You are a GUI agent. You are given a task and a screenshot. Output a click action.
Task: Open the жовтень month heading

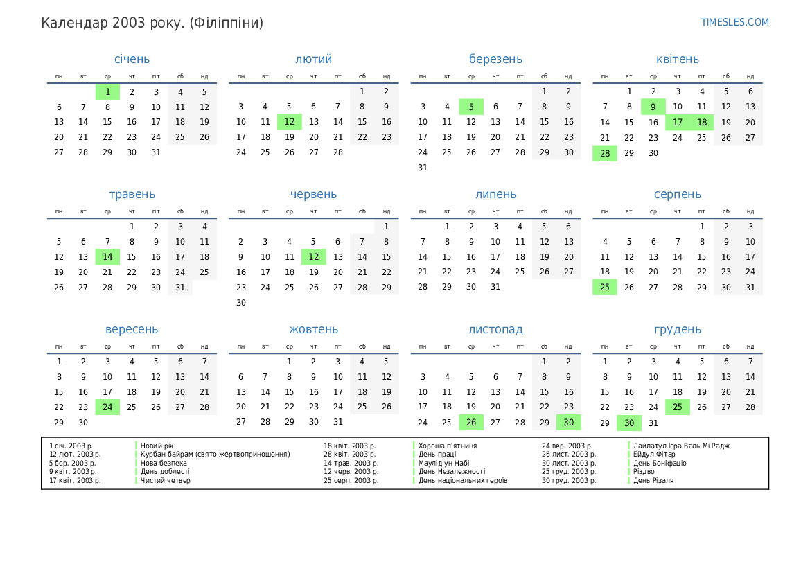tap(313, 330)
